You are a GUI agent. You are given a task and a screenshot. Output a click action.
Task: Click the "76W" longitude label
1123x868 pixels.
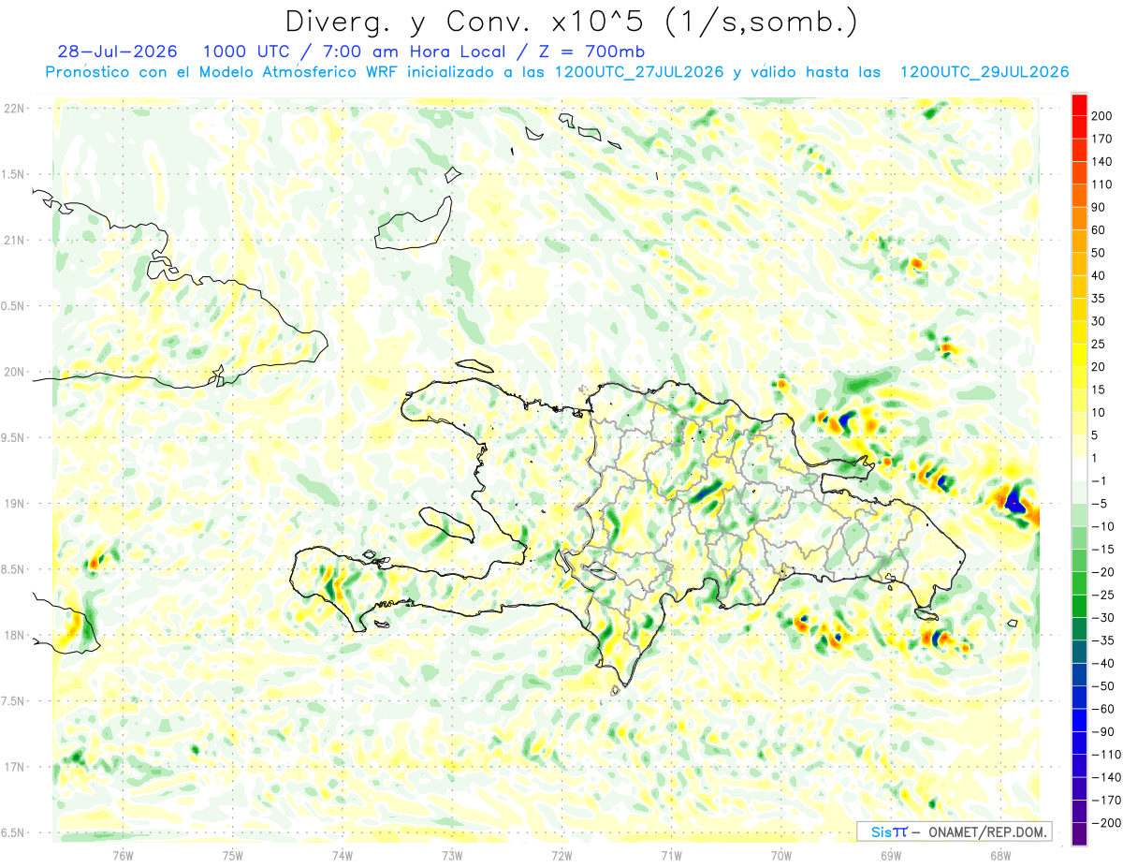[123, 855]
